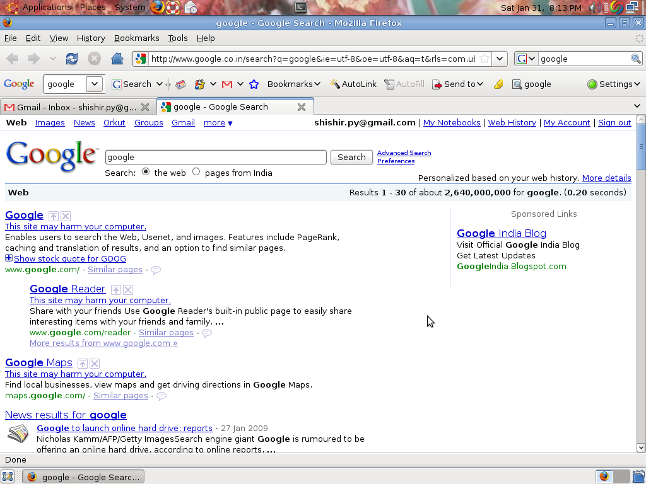The height and width of the screenshot is (484, 646).
Task: Expand the "more" services menu
Action: 218,123
